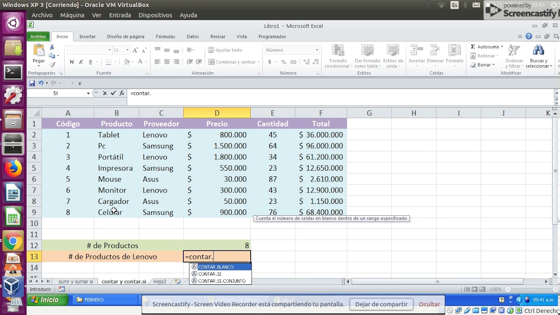Image resolution: width=560 pixels, height=315 pixels.
Task: Select bottom vertical alignment
Action: pyautogui.click(x=176, y=50)
